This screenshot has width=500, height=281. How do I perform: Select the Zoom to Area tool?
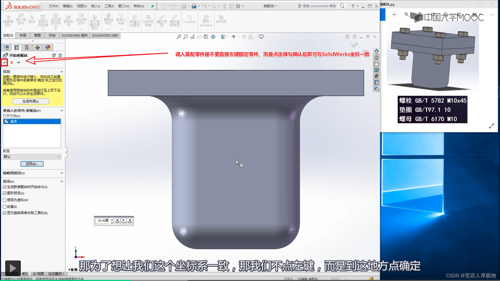[x=185, y=37]
